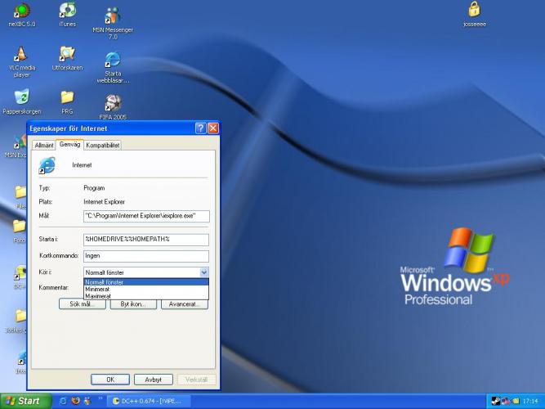This screenshot has width=545, height=409.
Task: Click the Avancerat button
Action: pyautogui.click(x=184, y=304)
